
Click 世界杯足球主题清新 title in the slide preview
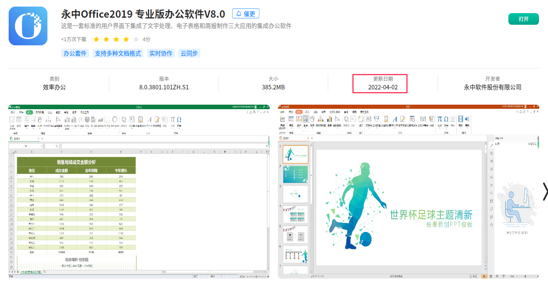[431, 215]
